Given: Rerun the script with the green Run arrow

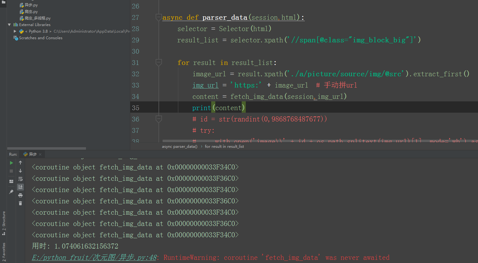Looking at the screenshot, I should [x=11, y=163].
